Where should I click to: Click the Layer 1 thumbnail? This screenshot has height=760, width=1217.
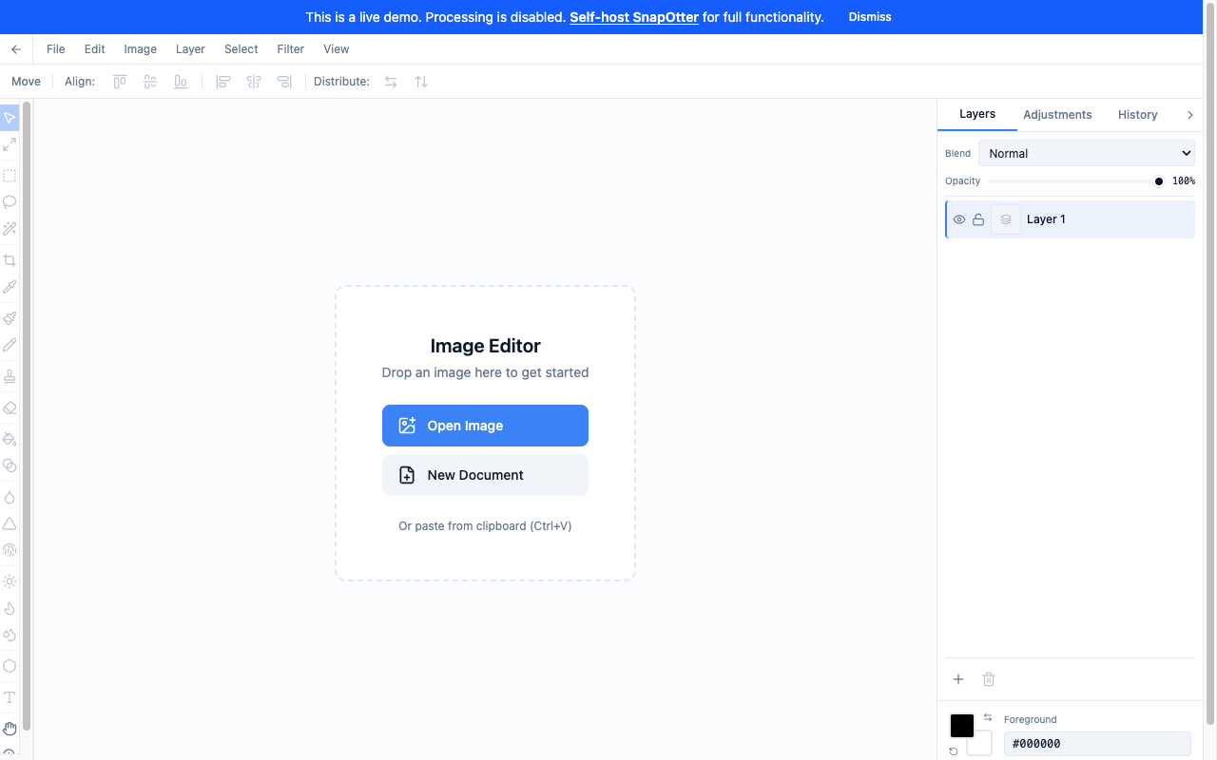coord(1006,219)
